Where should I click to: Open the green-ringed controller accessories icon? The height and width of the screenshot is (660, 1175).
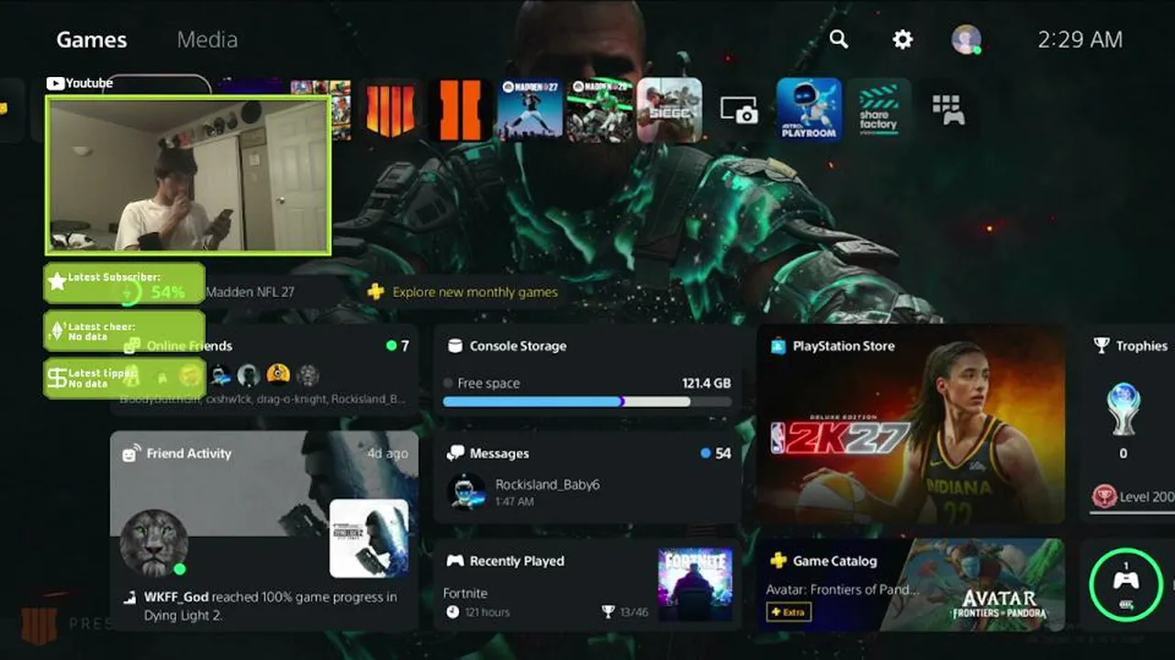coord(1125,585)
